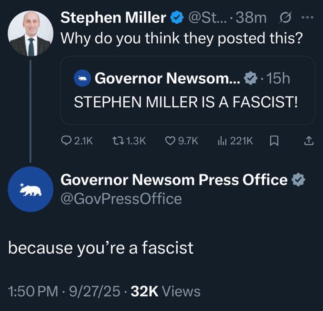Click the Stephen Miller display name
Viewport: 323px width, 311px height.
point(113,18)
